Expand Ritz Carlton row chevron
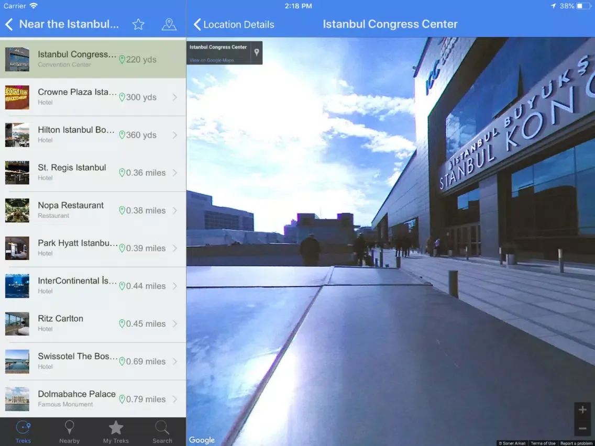This screenshot has width=595, height=446. pos(175,324)
